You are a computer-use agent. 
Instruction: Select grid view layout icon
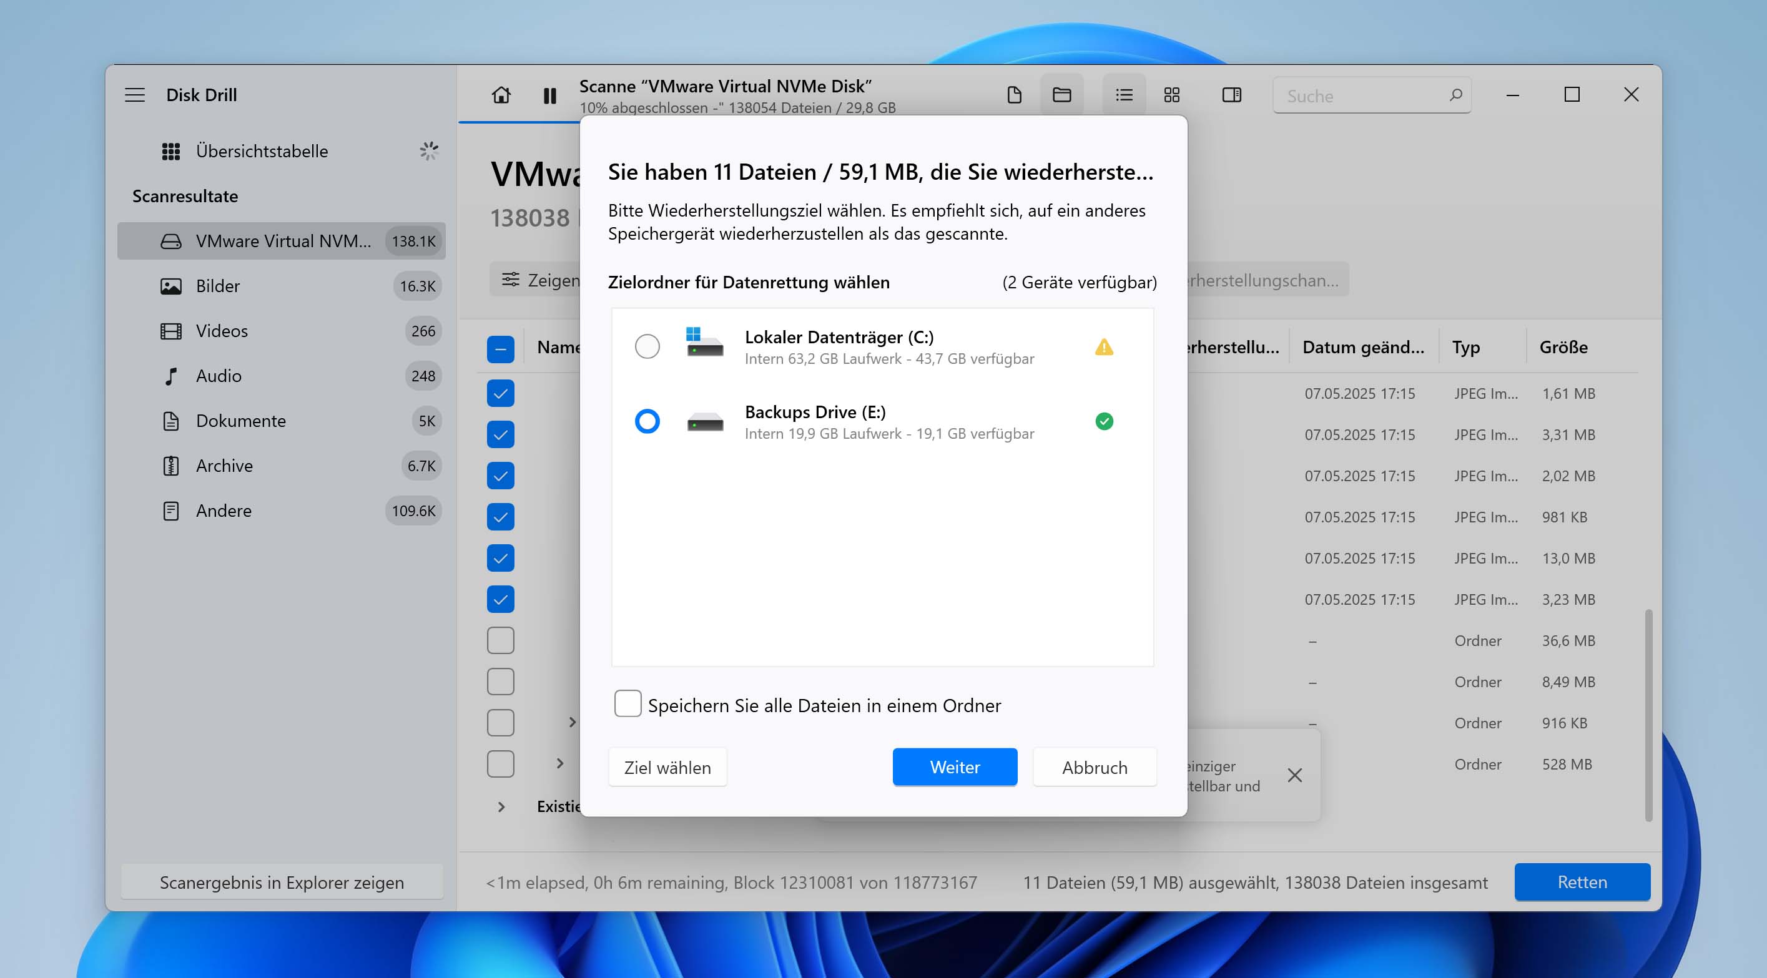click(1171, 95)
